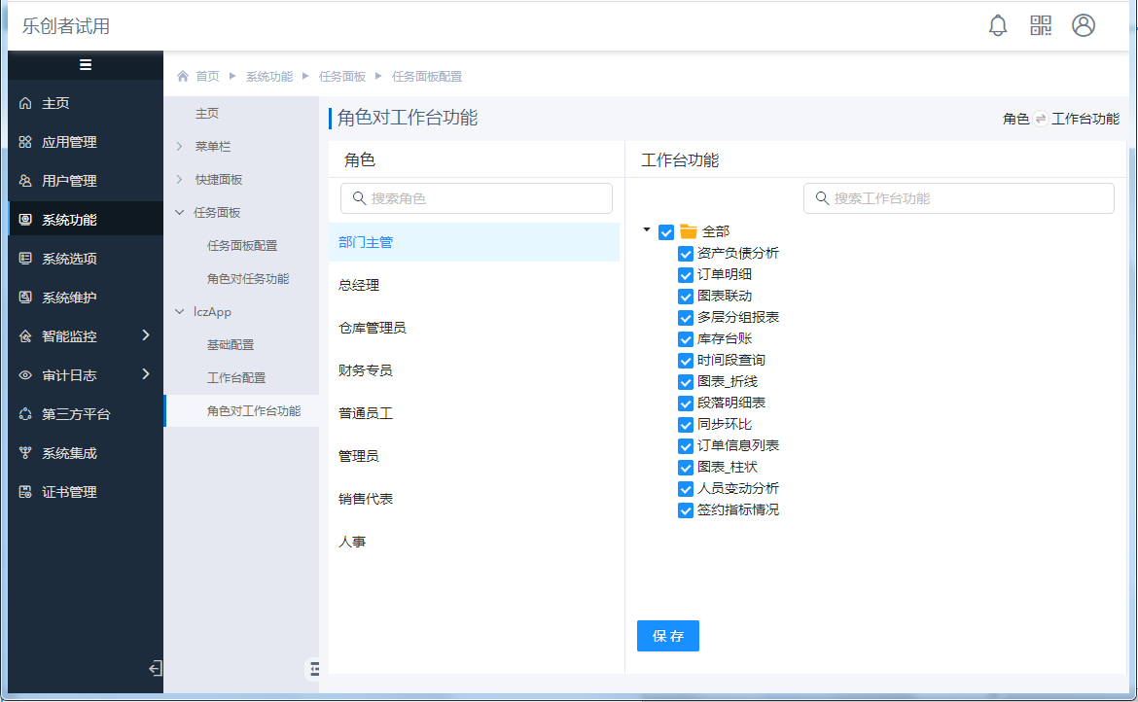Uncheck the 资产负债分析 checkbox
Image resolution: width=1138 pixels, height=702 pixels.
coord(686,253)
